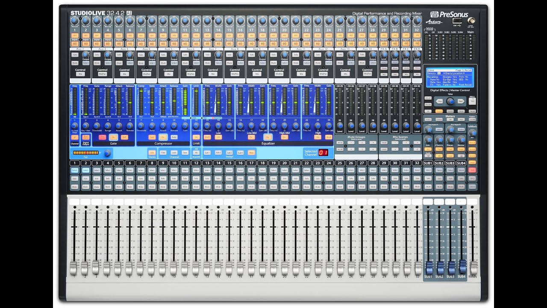The image size is (547, 308).
Task: Click the High band Gain knob
Action: (x=329, y=126)
